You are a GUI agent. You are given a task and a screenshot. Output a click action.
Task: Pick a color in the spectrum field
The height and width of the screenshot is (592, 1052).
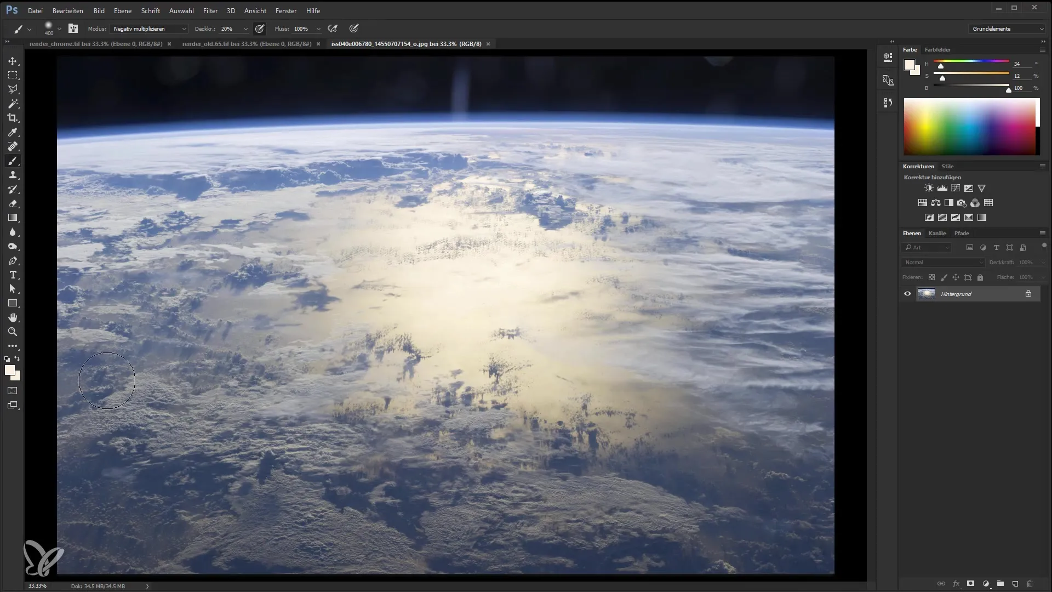969,127
